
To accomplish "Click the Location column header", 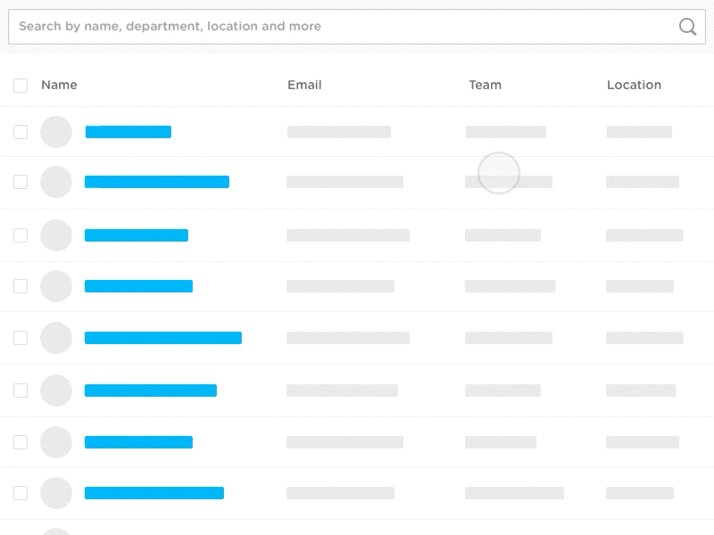I will [x=634, y=85].
